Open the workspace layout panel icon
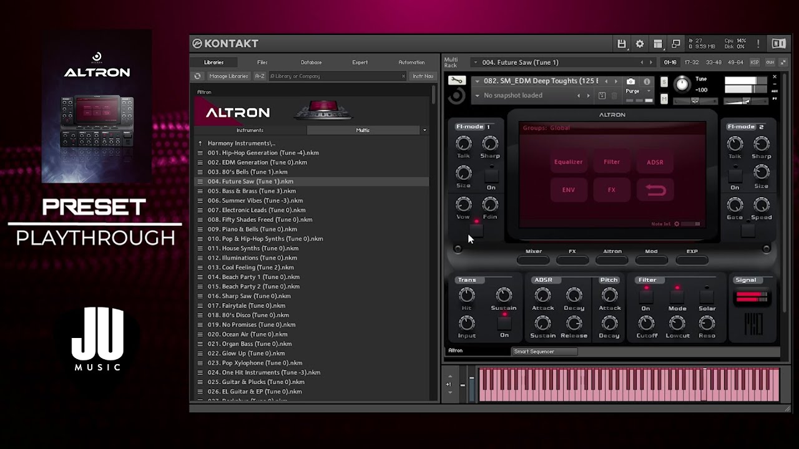 click(657, 44)
